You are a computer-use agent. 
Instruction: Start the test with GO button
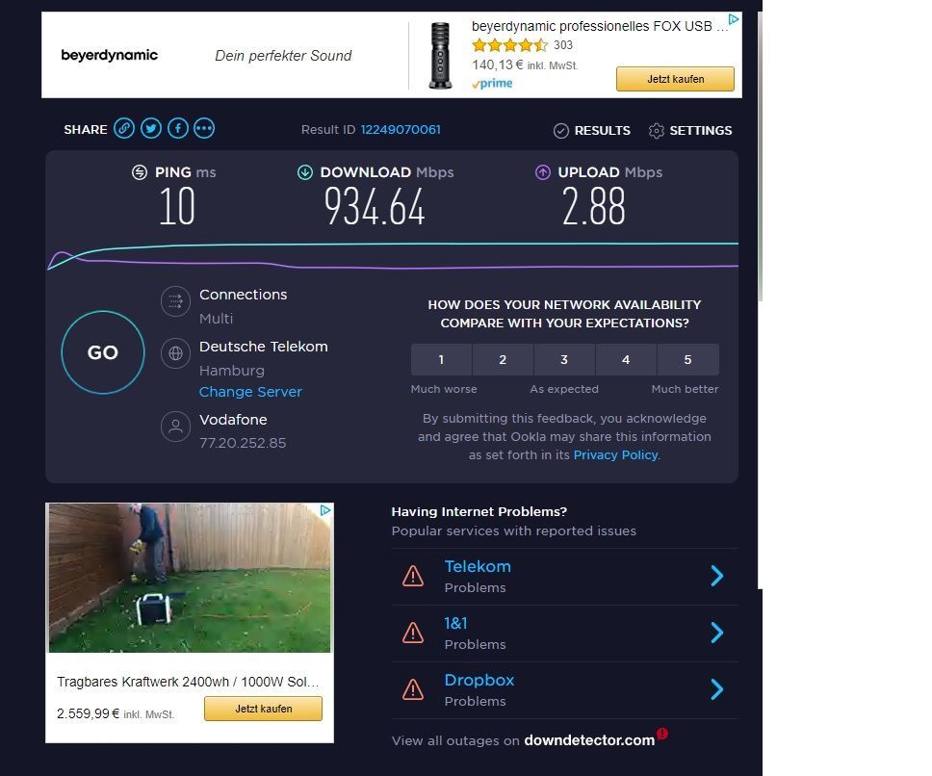pos(103,352)
